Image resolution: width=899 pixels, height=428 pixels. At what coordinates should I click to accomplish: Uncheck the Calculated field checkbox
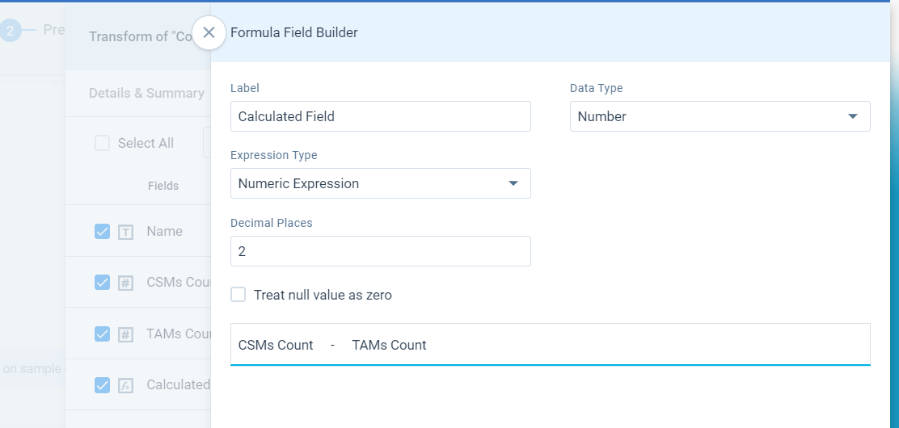tap(102, 385)
